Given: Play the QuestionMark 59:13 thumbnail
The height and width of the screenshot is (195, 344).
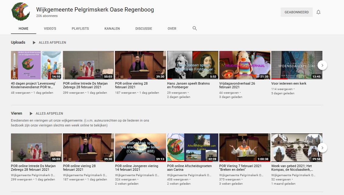Looking at the screenshot, I should [x=141, y=148].
